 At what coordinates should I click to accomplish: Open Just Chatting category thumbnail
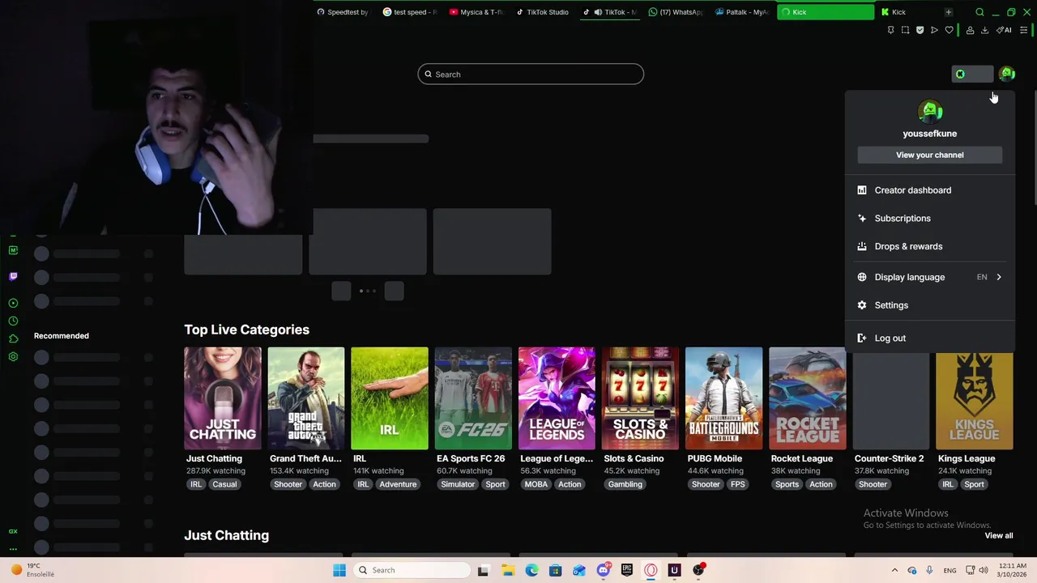tap(223, 398)
